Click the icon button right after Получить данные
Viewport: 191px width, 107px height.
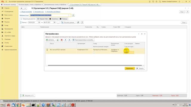click(x=78, y=23)
